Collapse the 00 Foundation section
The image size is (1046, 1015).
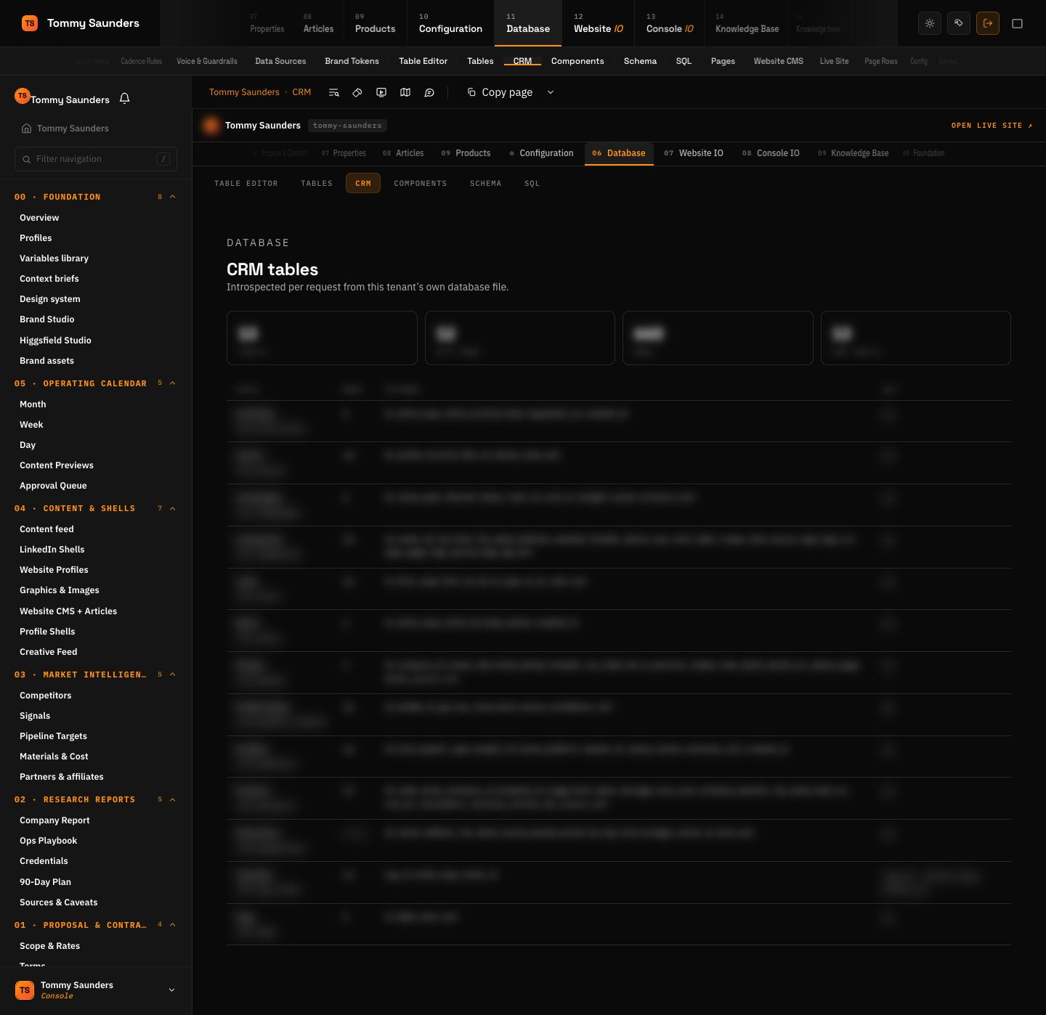[x=173, y=197]
